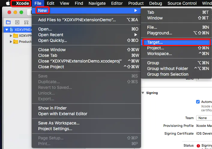Click the XDXVPN yellow group folder icon
The width and height of the screenshot is (212, 149).
[x=16, y=36]
